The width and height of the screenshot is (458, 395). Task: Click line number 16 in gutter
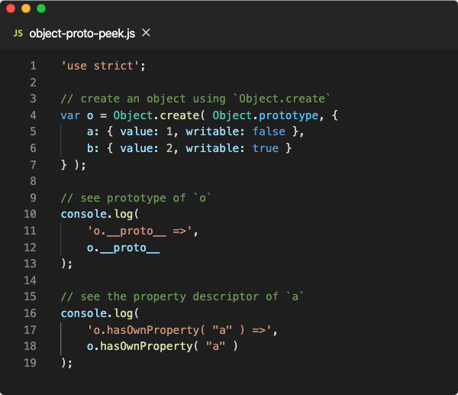(30, 313)
